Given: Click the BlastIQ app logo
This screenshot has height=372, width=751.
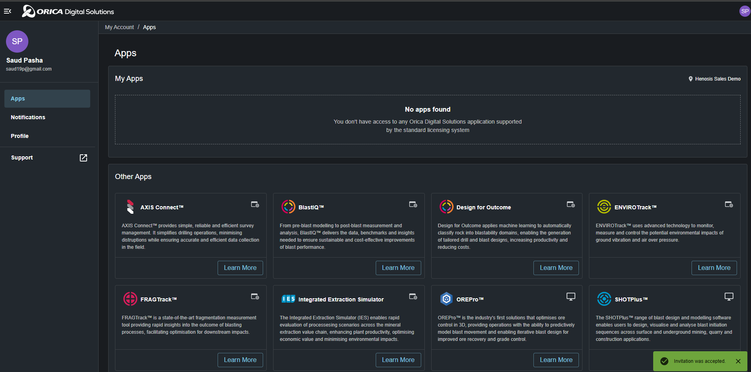Looking at the screenshot, I should tap(288, 207).
